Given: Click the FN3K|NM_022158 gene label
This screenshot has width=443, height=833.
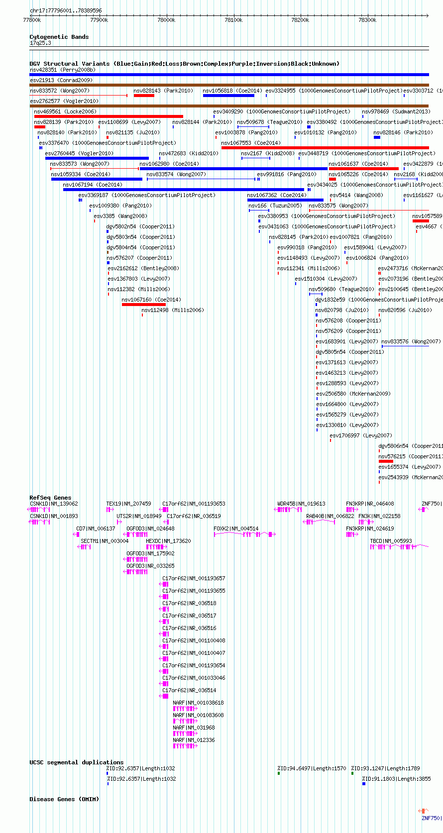Looking at the screenshot, I should click(379, 516).
